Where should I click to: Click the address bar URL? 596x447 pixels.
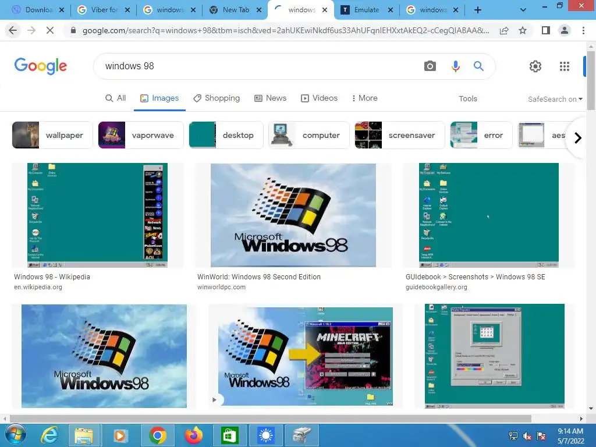click(285, 30)
